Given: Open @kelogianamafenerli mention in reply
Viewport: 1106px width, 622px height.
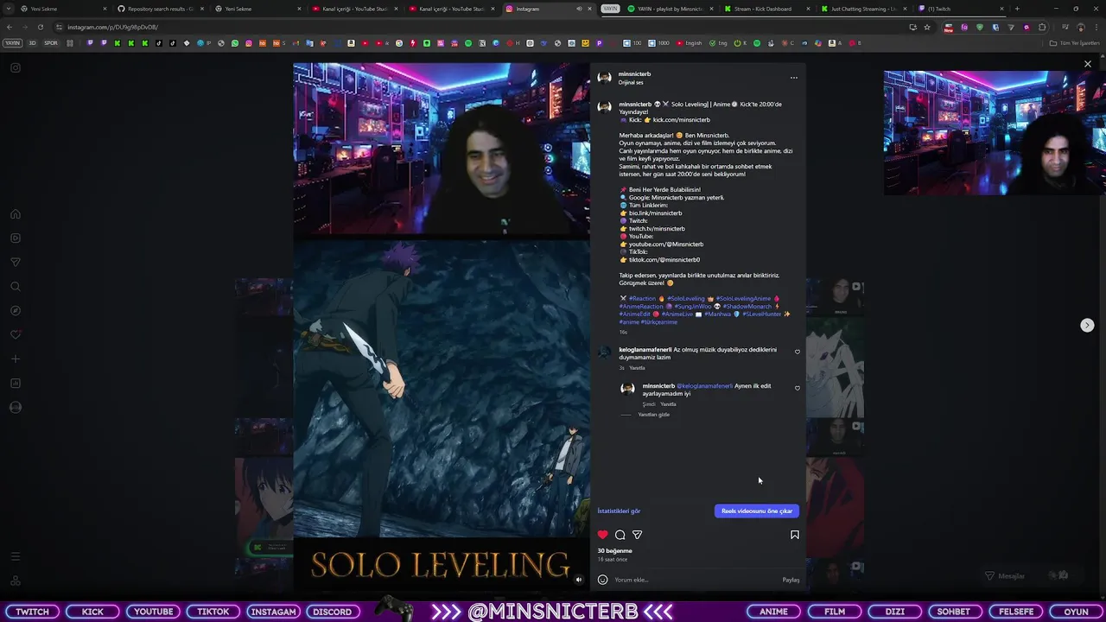Looking at the screenshot, I should (x=704, y=386).
